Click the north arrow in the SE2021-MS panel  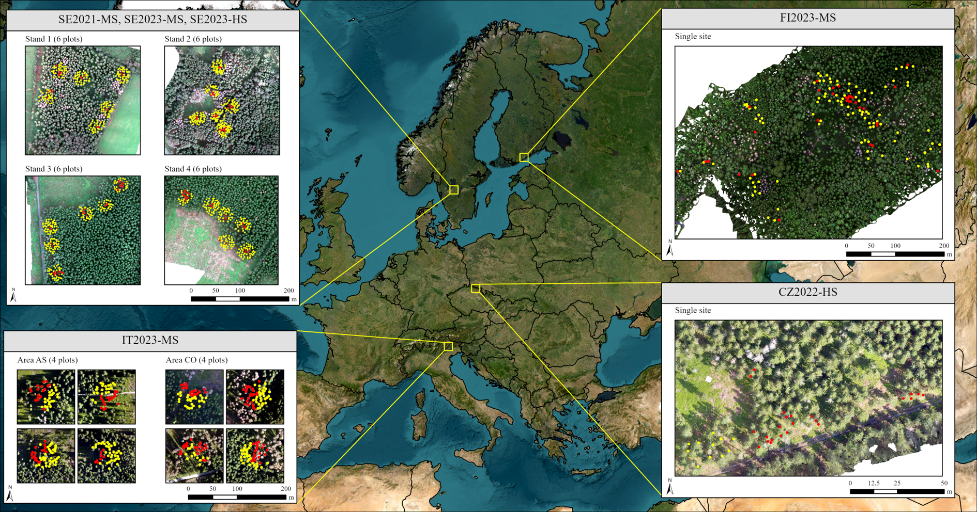pyautogui.click(x=13, y=295)
